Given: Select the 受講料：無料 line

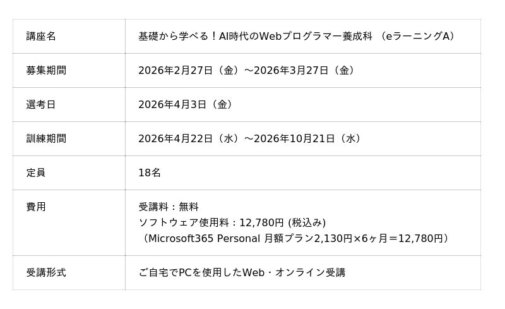Looking at the screenshot, I should click(x=169, y=207).
